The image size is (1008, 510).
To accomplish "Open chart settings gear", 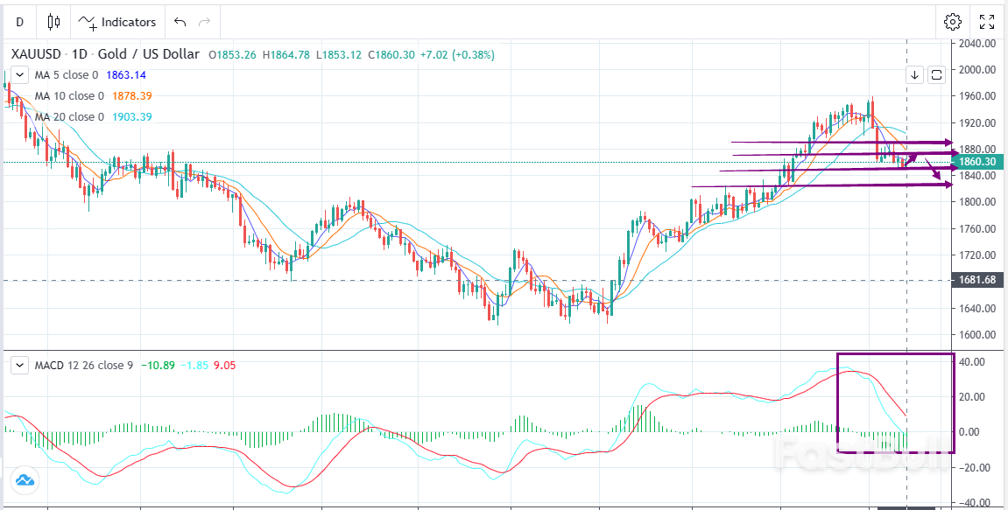I will [952, 22].
